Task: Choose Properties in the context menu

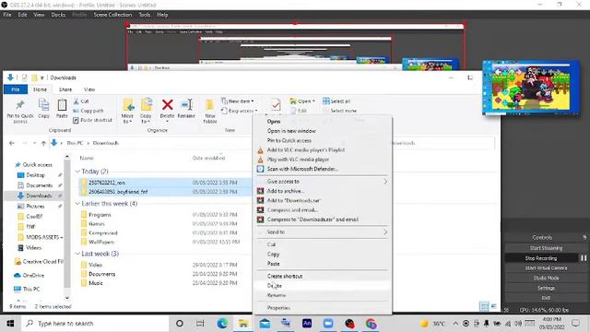Action: pos(278,308)
